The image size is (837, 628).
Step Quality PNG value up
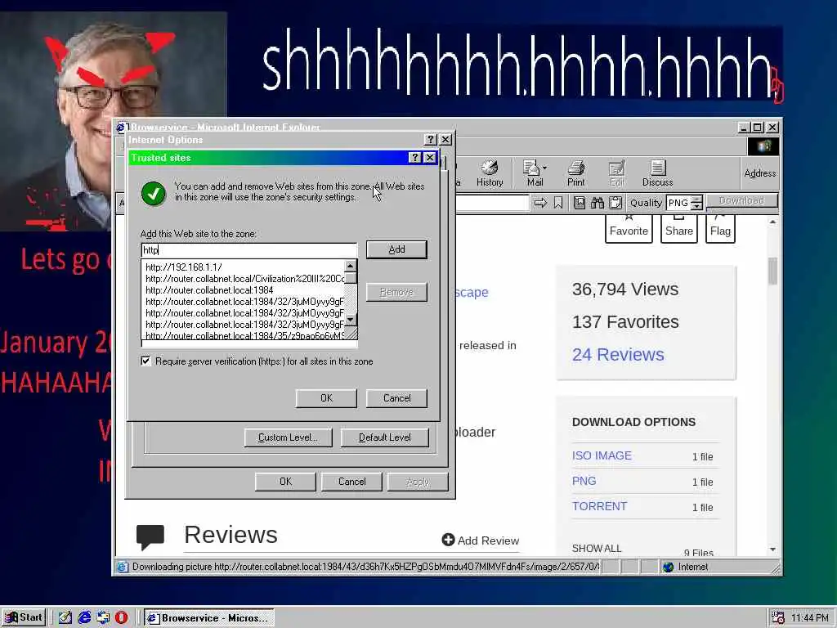tap(696, 200)
